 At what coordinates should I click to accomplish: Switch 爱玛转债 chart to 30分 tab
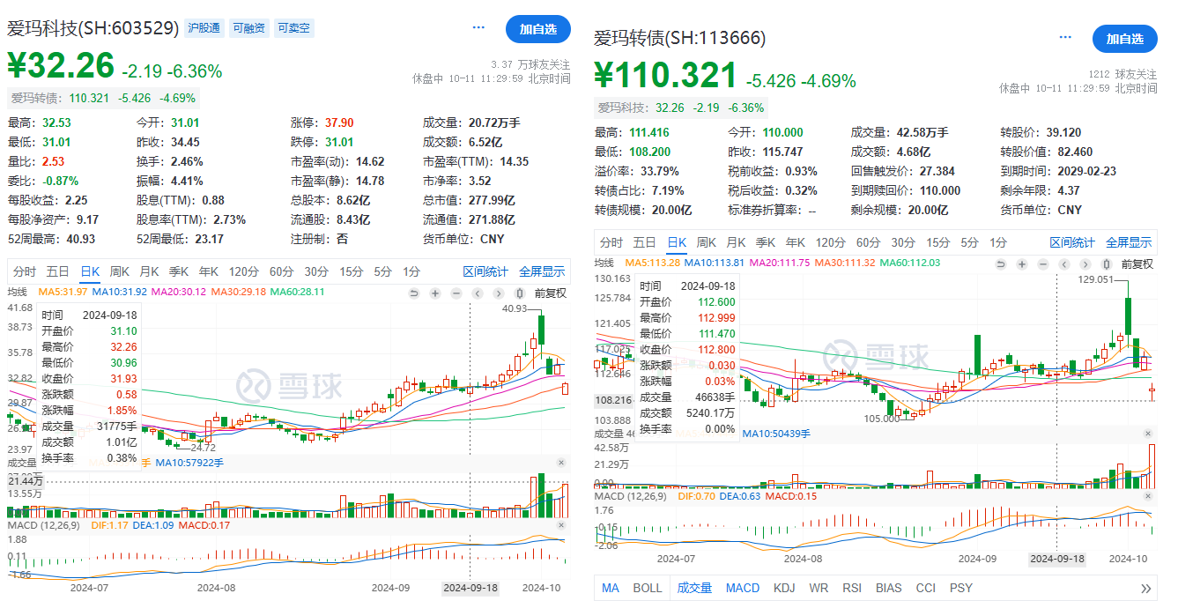(x=903, y=242)
